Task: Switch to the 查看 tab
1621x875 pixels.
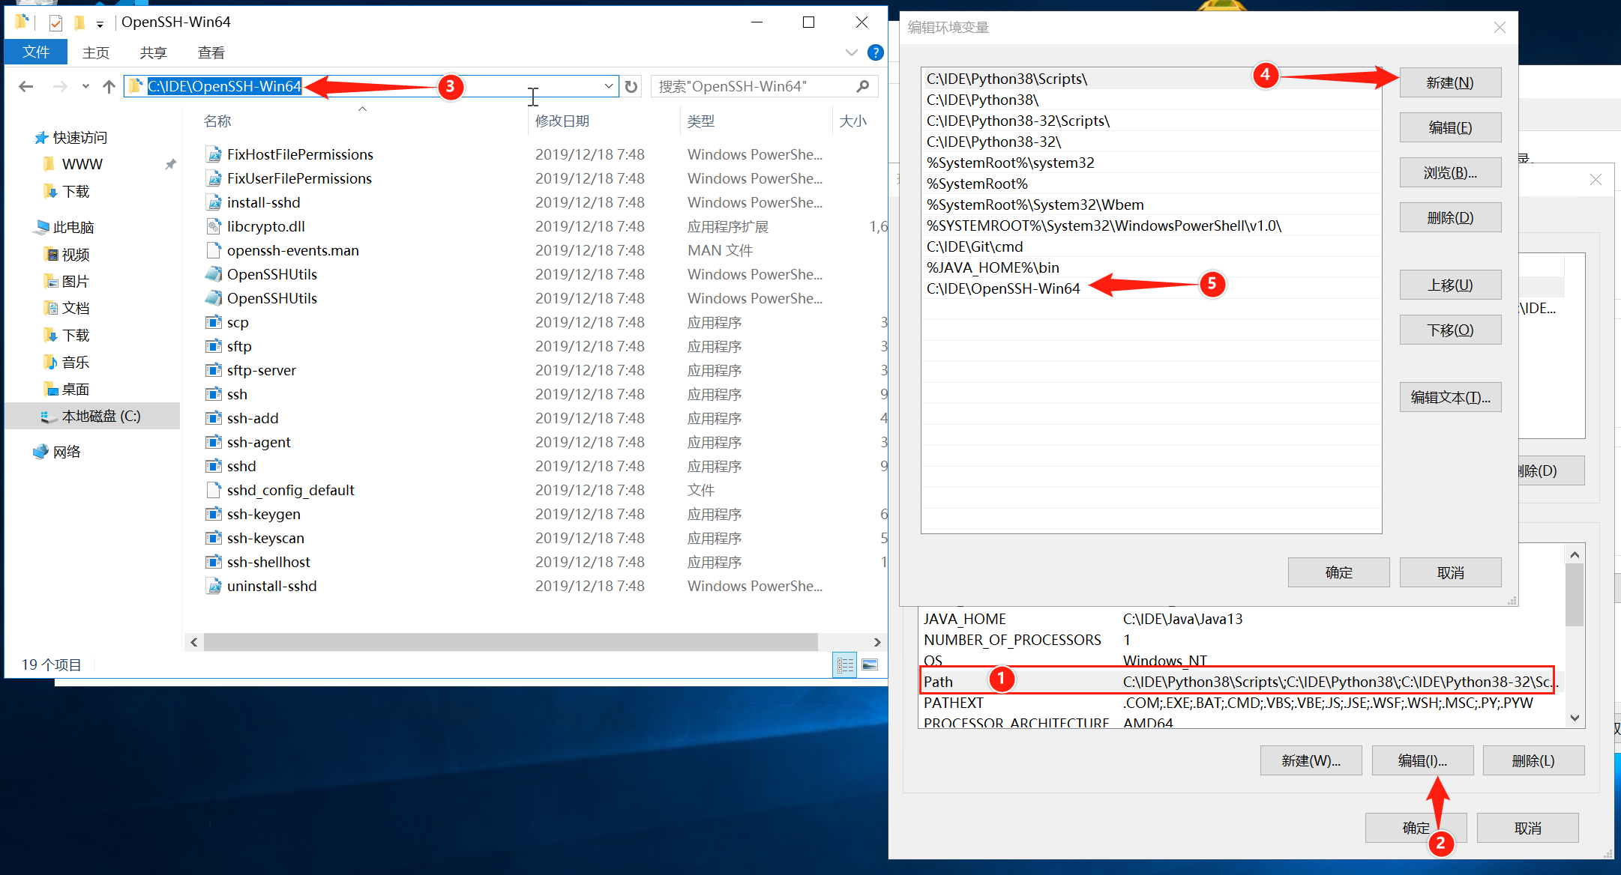Action: pyautogui.click(x=211, y=52)
